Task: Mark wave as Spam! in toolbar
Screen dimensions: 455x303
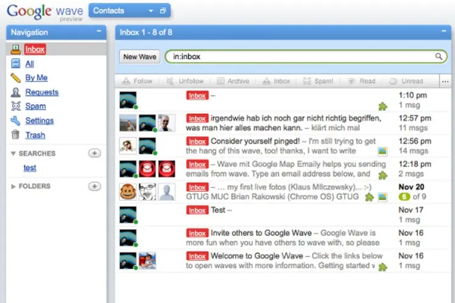Action: click(319, 81)
